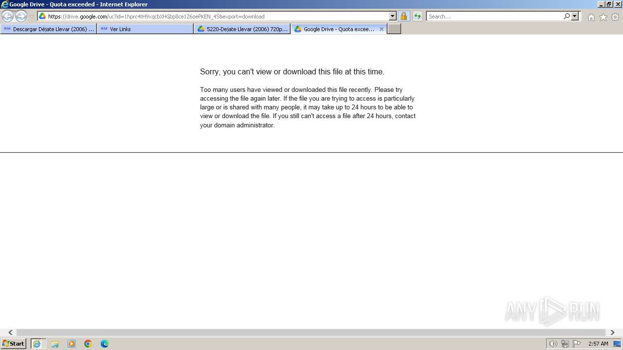This screenshot has height=350, width=623.
Task: Click the 'Sorry, you can't view or download' heading
Action: pyautogui.click(x=292, y=71)
